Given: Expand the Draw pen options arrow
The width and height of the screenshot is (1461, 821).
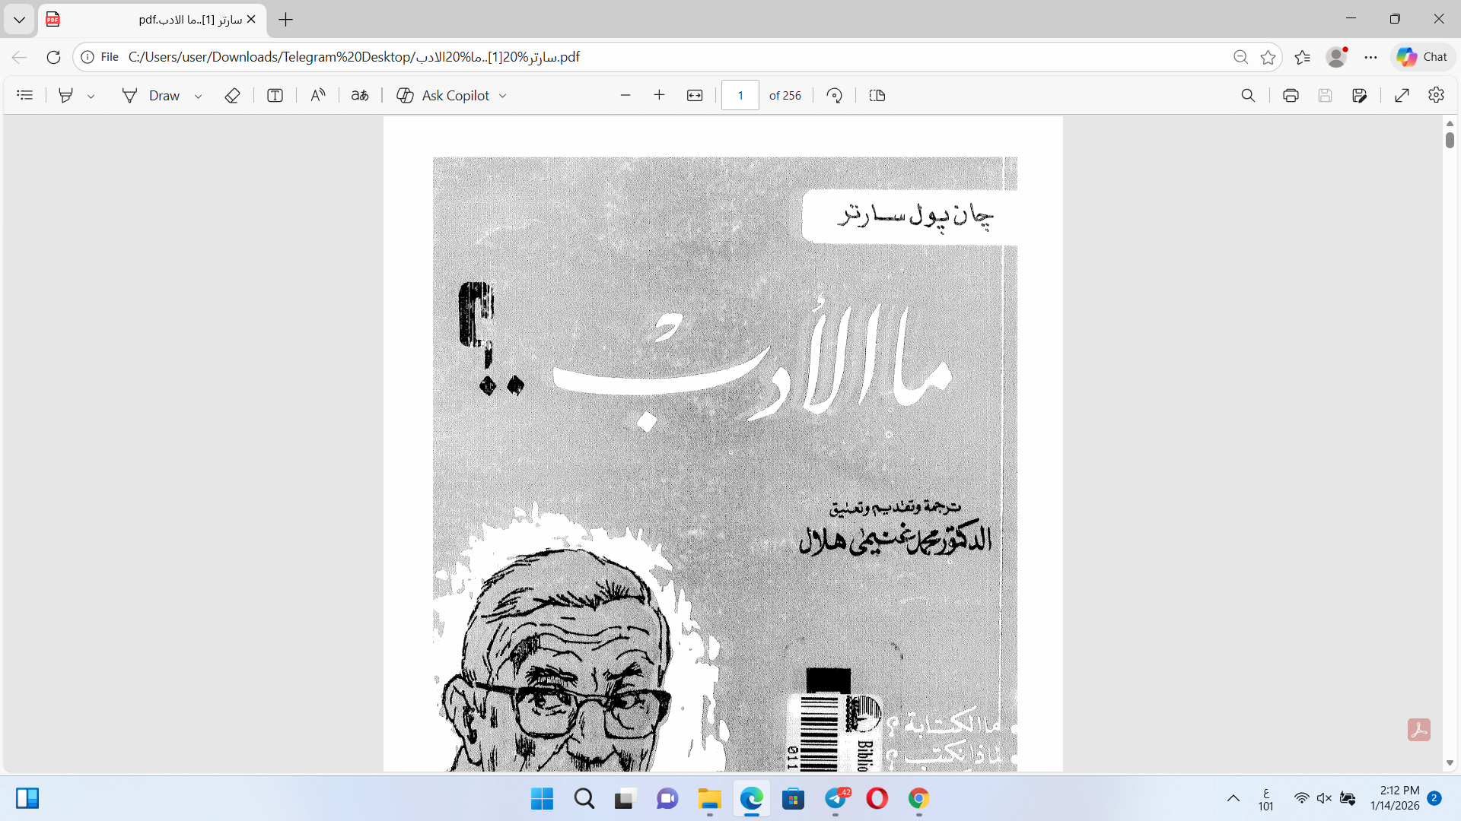Looking at the screenshot, I should pyautogui.click(x=199, y=96).
